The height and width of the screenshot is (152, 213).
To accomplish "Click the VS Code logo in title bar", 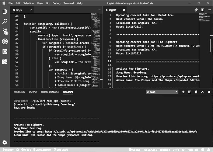I will pyautogui.click(x=4, y=3).
